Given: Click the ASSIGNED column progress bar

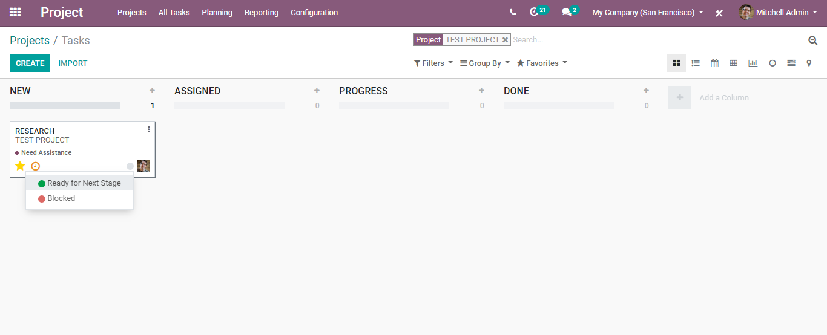Looking at the screenshot, I should [x=229, y=105].
